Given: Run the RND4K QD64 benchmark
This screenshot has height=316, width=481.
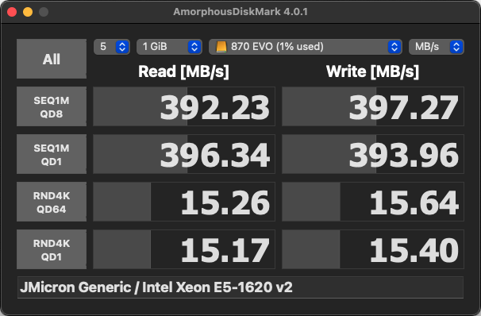Looking at the screenshot, I should click(52, 202).
